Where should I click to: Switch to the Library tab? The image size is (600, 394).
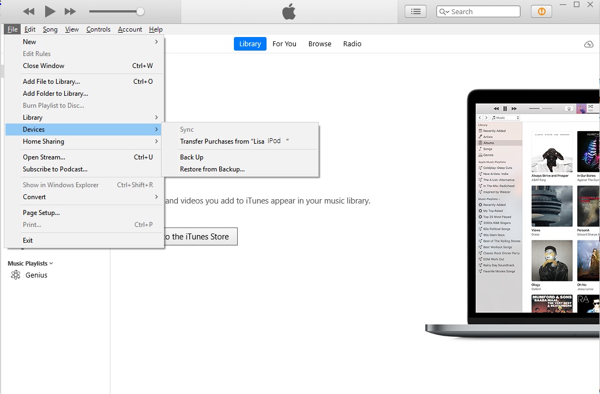[x=250, y=44]
